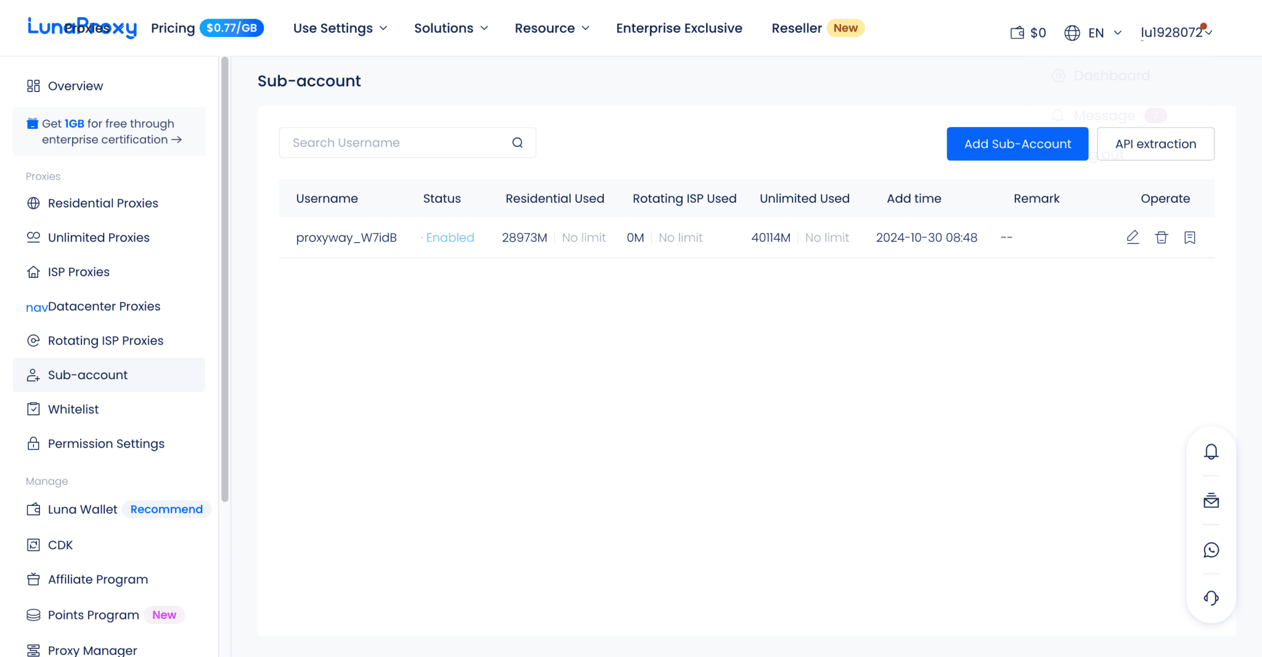The image size is (1262, 657).
Task: Delete the proxyway_W7idB sub-account
Action: coord(1161,237)
